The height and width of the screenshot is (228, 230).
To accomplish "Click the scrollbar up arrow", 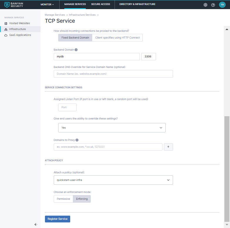I will 226,29.
